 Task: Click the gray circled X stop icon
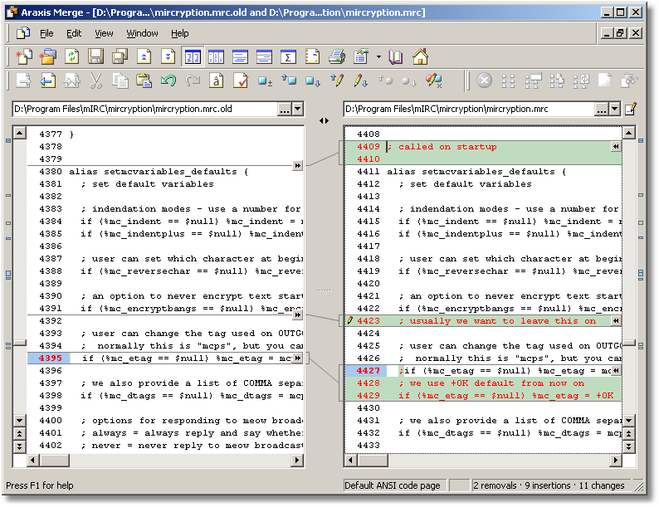coord(484,80)
